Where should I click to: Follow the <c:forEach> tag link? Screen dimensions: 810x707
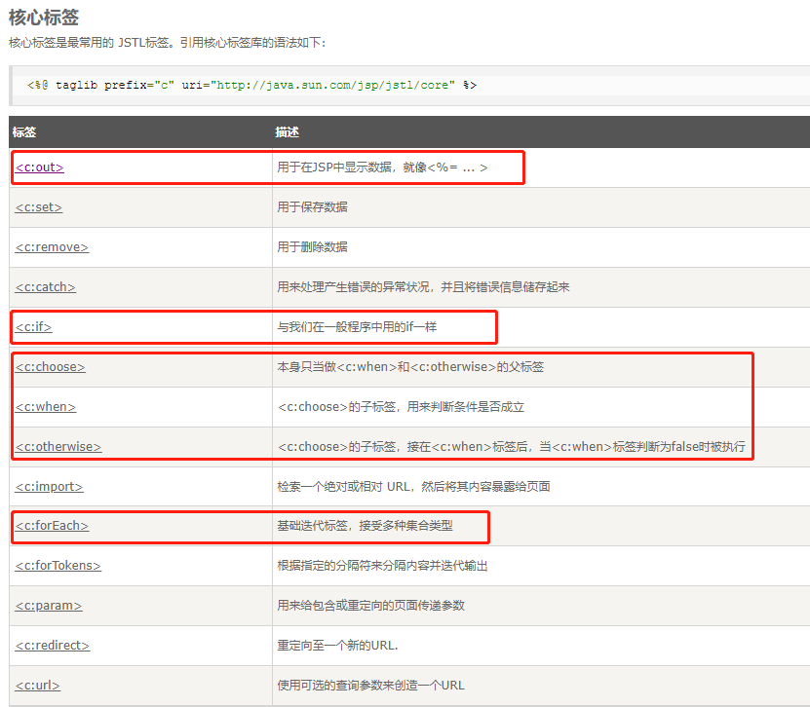pyautogui.click(x=52, y=526)
